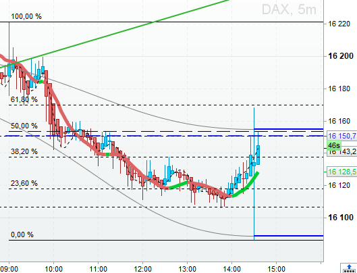Screen dimensions: 357x273
Task: Click the 10:00 time axis label
Action: click(x=54, y=269)
